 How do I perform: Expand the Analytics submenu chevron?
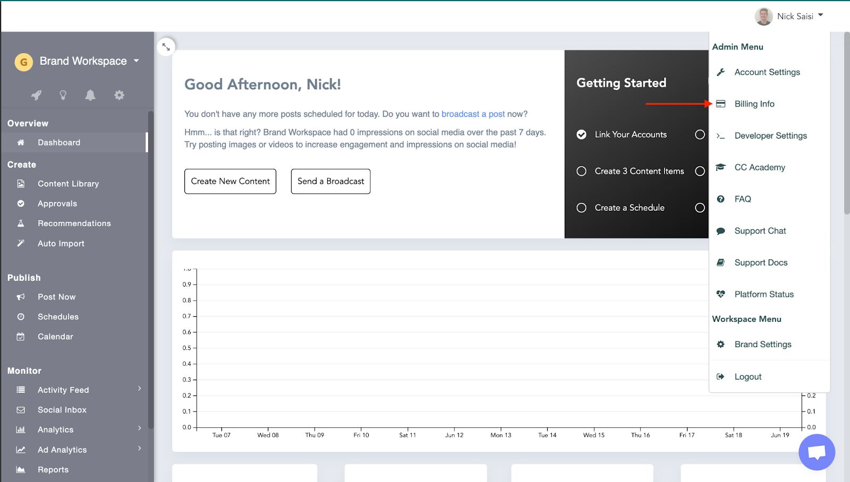point(140,428)
